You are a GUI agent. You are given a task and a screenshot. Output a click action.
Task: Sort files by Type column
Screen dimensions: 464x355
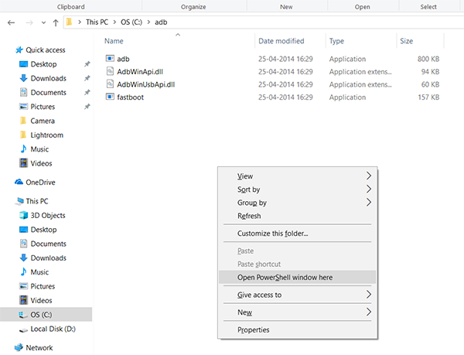336,41
